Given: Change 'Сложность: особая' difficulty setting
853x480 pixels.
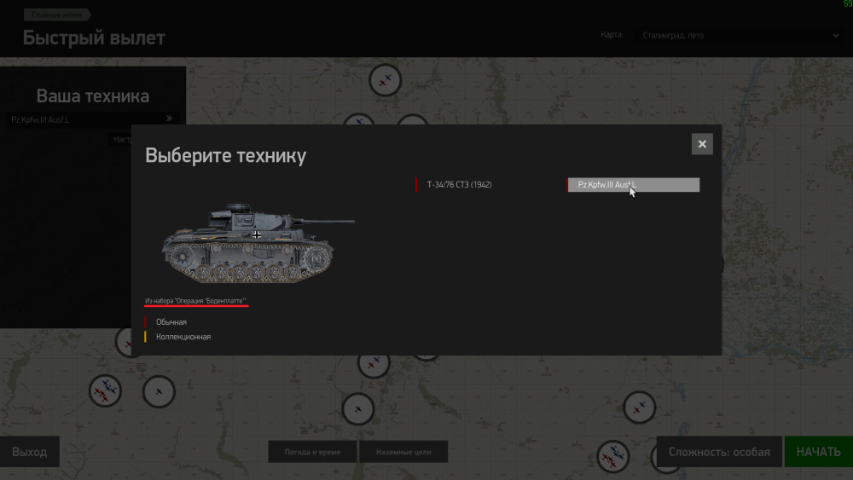Looking at the screenshot, I should [718, 452].
